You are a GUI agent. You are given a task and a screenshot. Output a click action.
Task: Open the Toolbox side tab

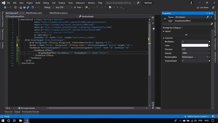point(3,45)
